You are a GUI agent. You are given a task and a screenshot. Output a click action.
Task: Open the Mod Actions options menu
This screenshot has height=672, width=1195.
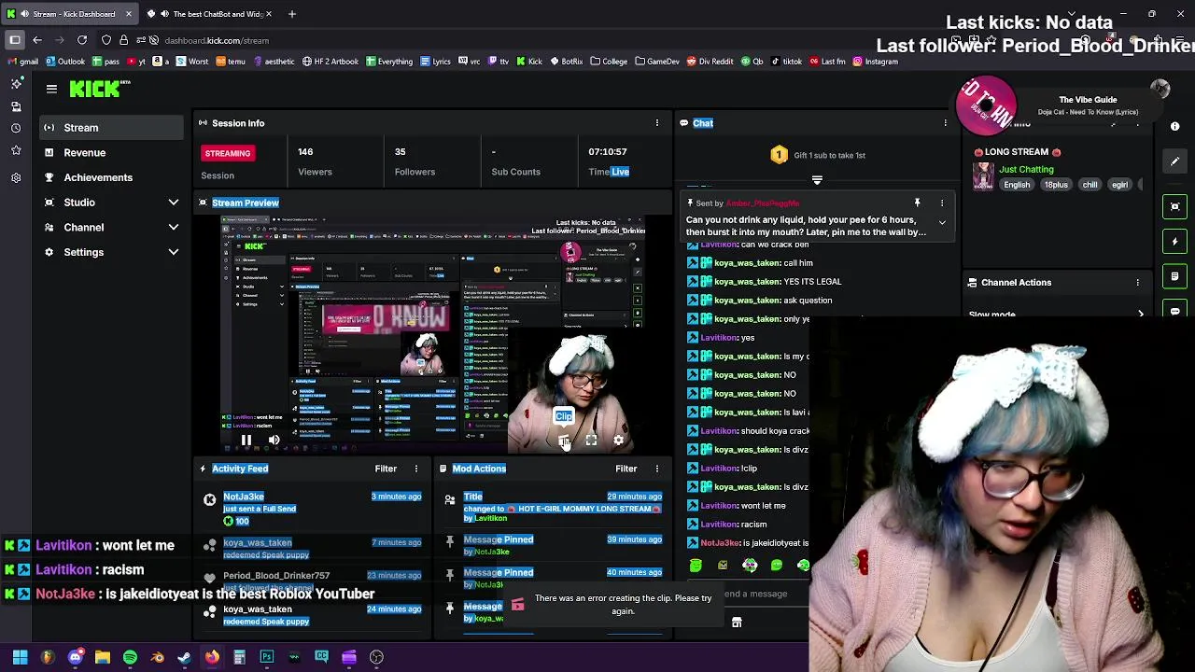[656, 469]
